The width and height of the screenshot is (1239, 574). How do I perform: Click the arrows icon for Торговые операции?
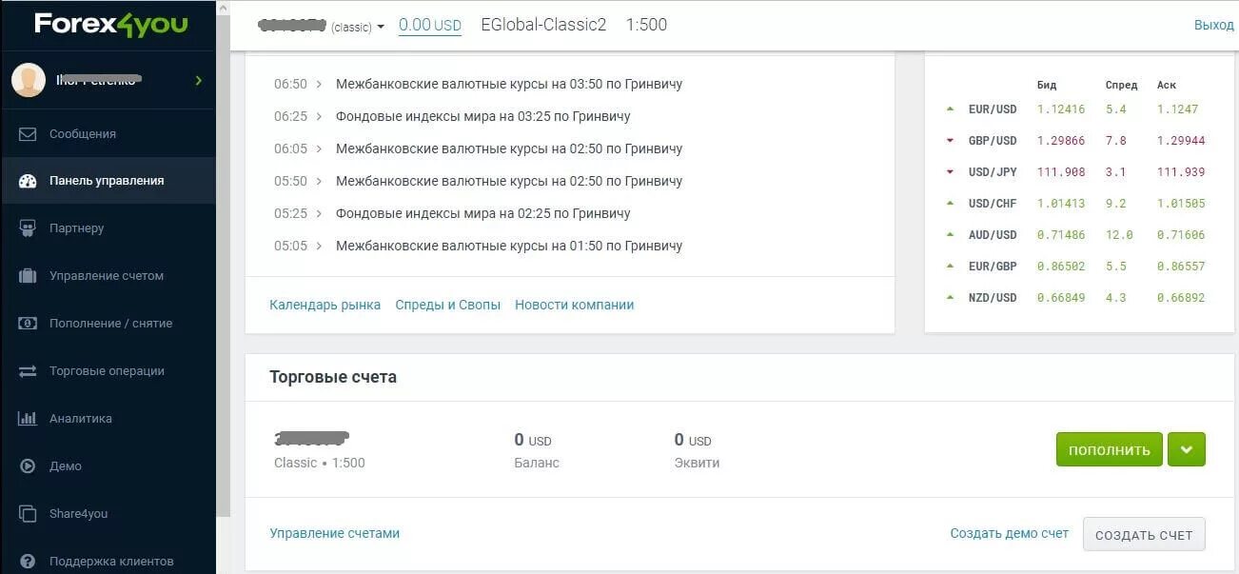pos(28,371)
